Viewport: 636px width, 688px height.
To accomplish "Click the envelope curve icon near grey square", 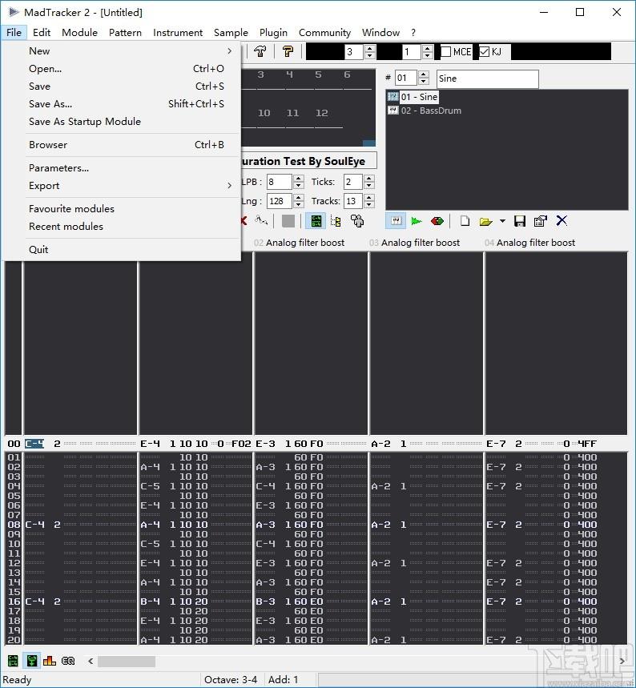I will point(261,221).
